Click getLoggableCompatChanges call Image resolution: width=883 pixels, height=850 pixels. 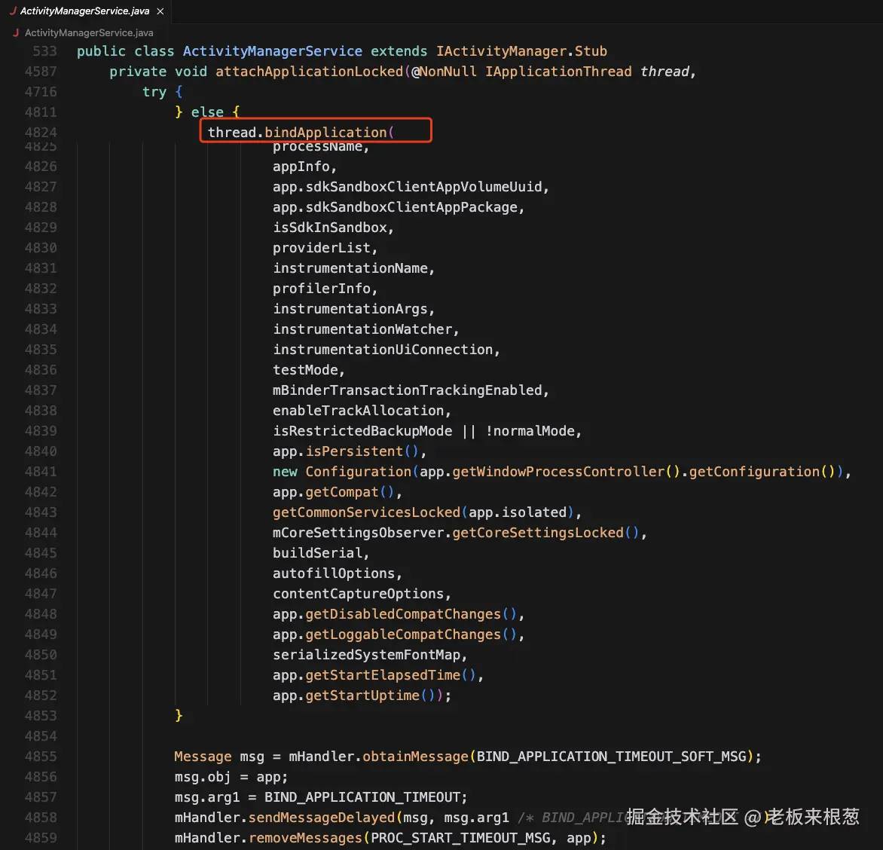pos(403,634)
